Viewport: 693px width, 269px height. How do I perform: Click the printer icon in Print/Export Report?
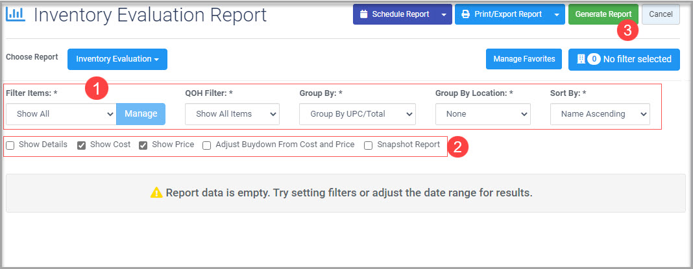[465, 14]
